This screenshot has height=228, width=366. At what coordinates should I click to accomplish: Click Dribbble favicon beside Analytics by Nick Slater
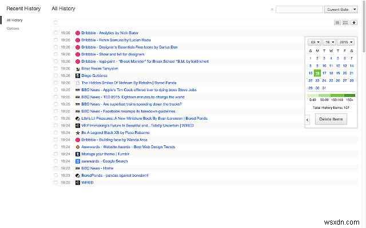[78, 33]
